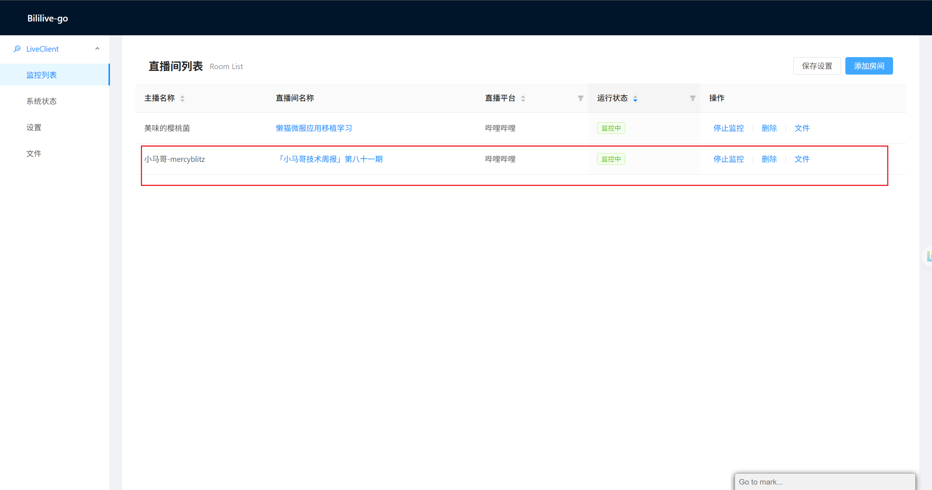Stop monitoring 美味的樱桃菌's room
Screen dimensions: 932x490
coord(728,128)
